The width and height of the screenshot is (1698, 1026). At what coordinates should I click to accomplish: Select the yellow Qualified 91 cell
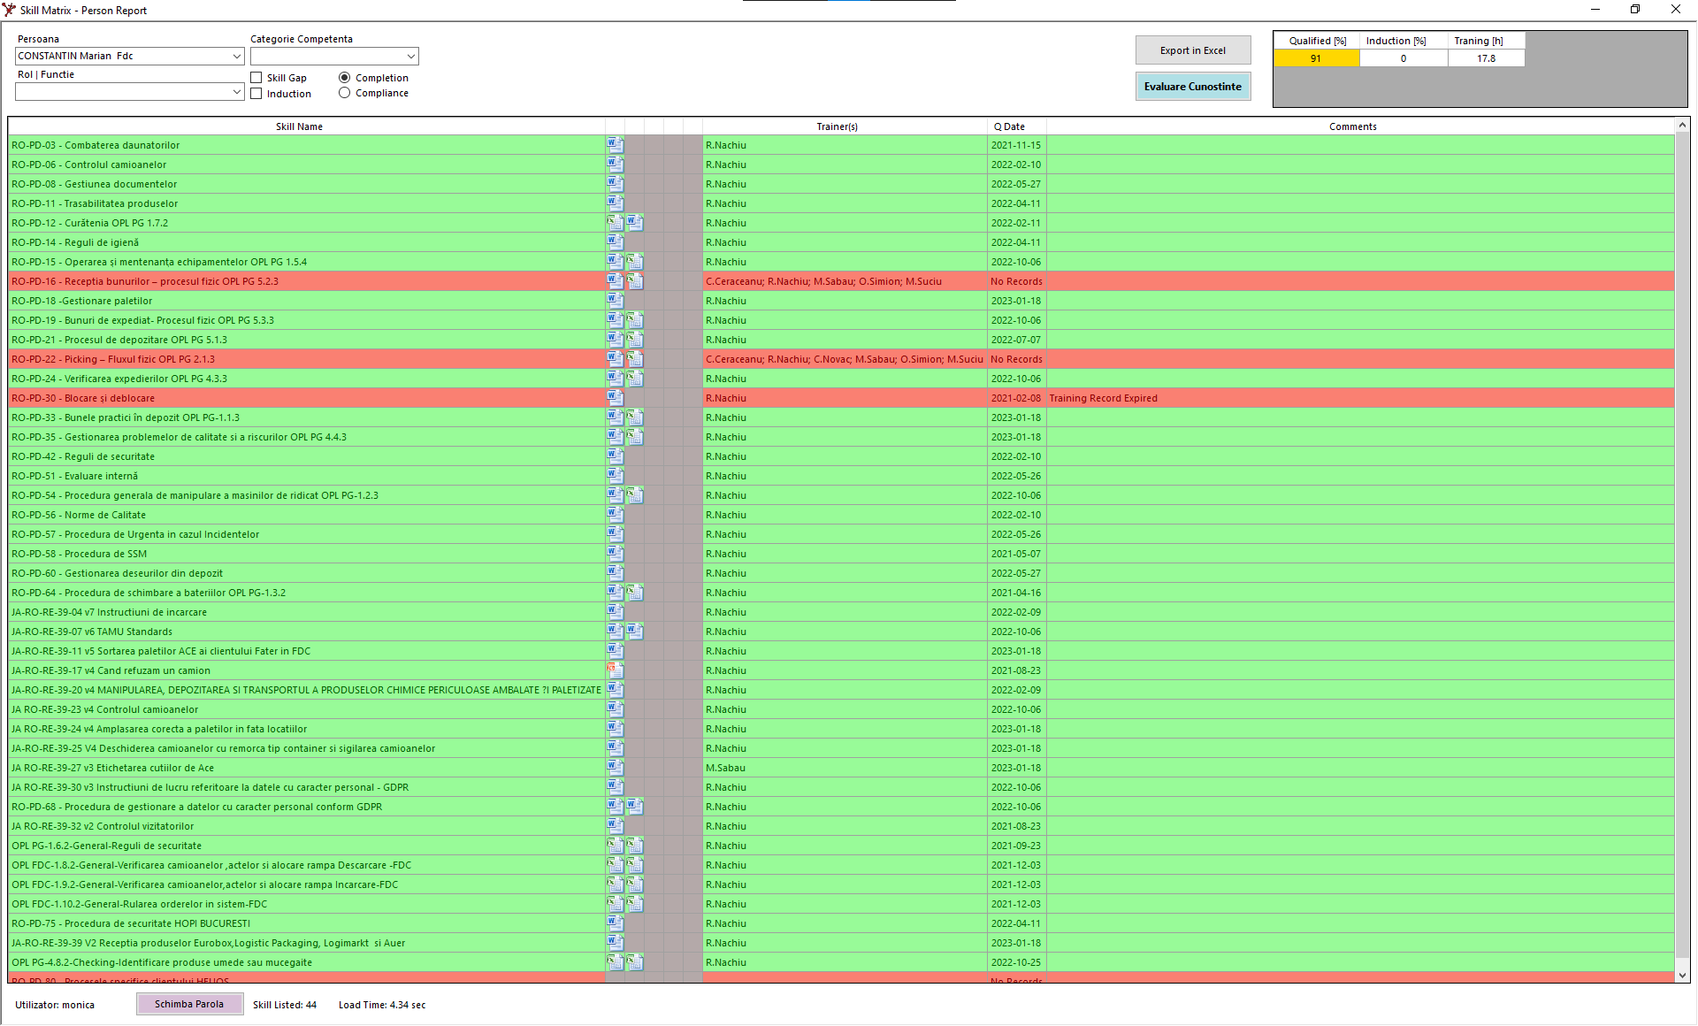[1317, 58]
